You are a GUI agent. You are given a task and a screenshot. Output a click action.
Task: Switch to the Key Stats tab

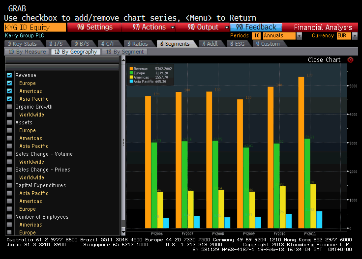pos(23,44)
